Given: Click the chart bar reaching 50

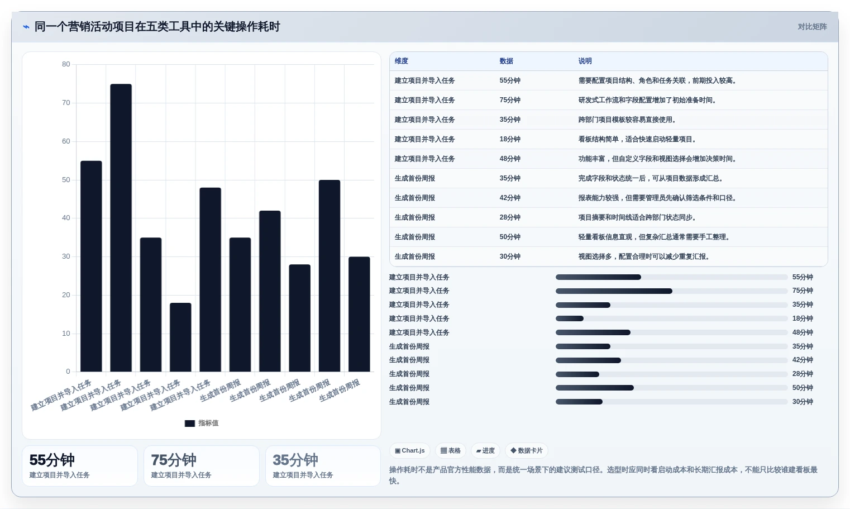Looking at the screenshot, I should (330, 276).
